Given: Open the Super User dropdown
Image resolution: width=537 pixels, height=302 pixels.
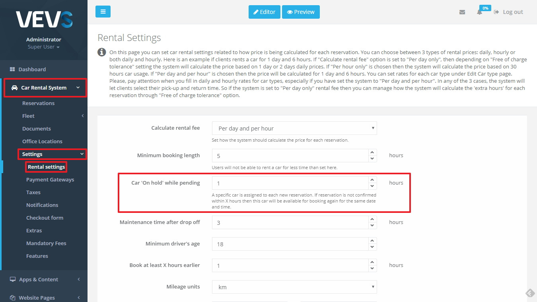Looking at the screenshot, I should (44, 47).
